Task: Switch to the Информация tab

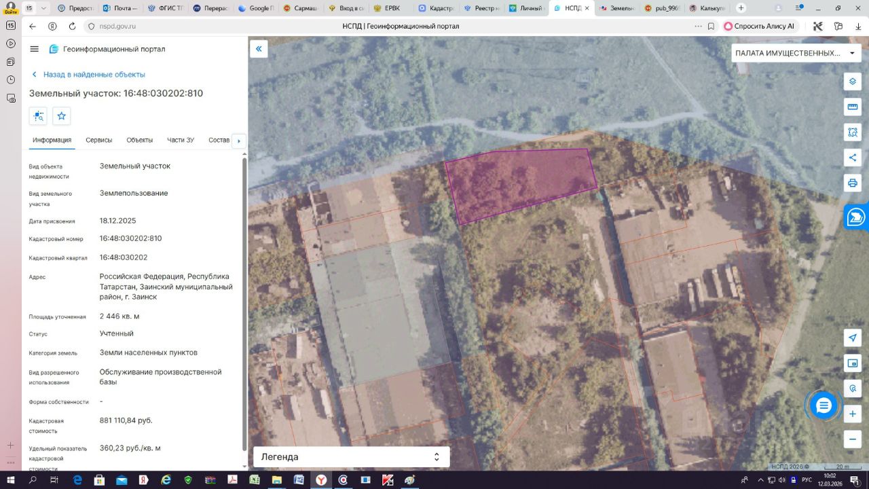Action: click(x=52, y=140)
